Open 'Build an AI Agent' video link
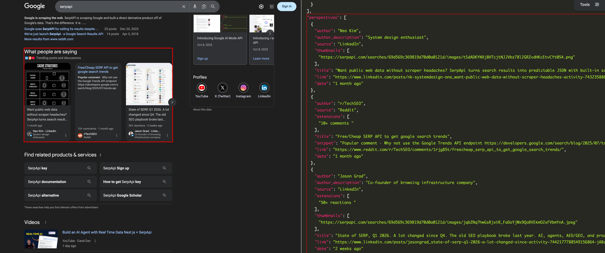This screenshot has width=605, height=253. [107, 232]
